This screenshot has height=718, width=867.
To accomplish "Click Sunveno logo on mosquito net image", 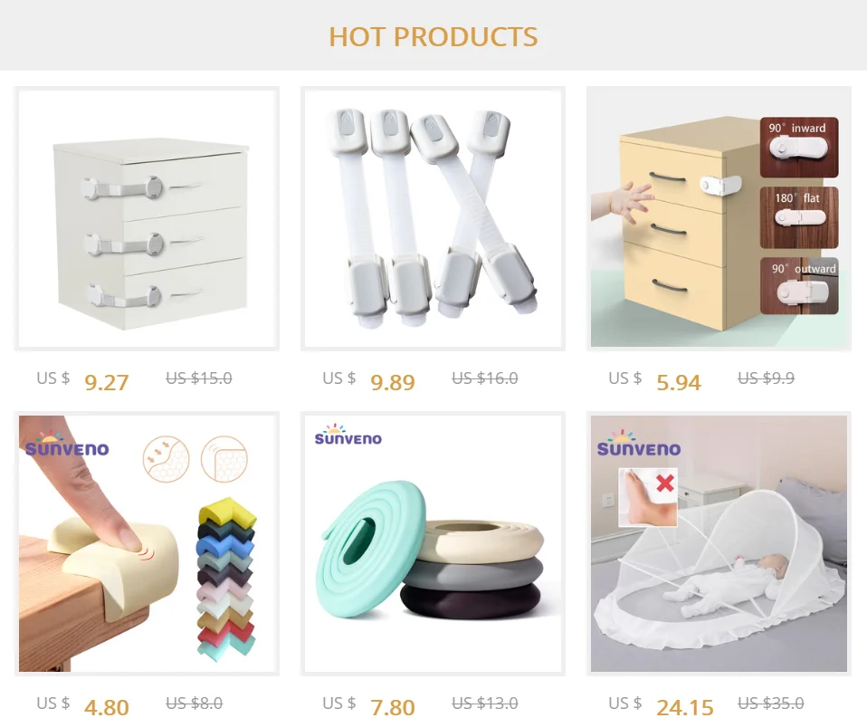I will pyautogui.click(x=639, y=443).
